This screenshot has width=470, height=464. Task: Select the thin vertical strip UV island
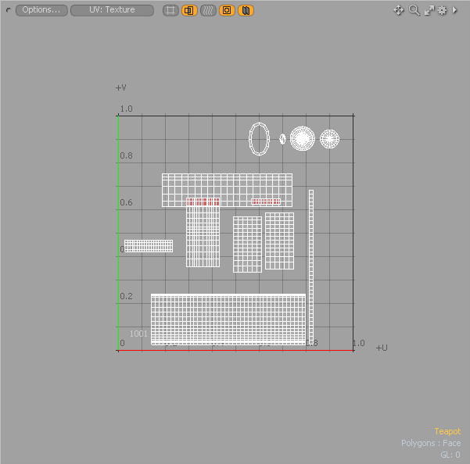310,266
